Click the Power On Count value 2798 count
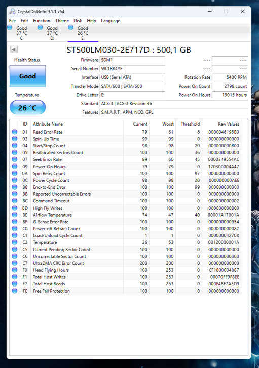The image size is (259, 368). 230,86
